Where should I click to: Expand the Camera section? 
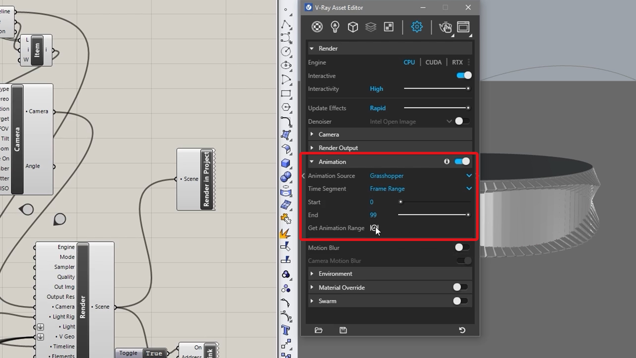point(312,134)
